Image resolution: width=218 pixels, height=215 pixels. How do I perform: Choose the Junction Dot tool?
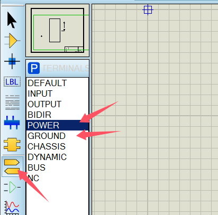click(x=12, y=61)
